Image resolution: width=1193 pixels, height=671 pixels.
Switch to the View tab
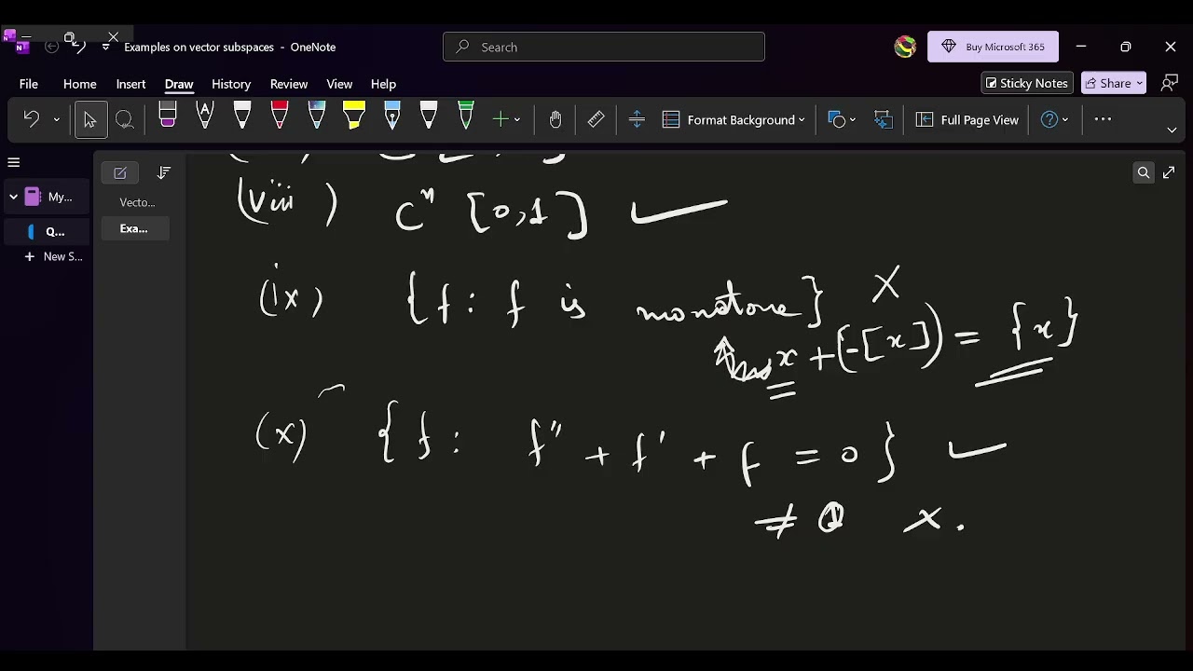click(339, 84)
